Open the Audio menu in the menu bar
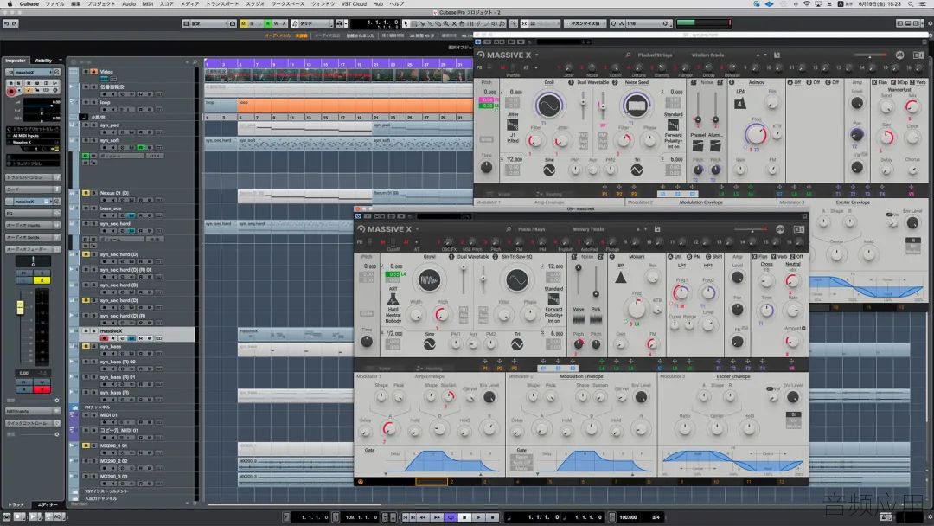This screenshot has height=526, width=934. (x=129, y=4)
